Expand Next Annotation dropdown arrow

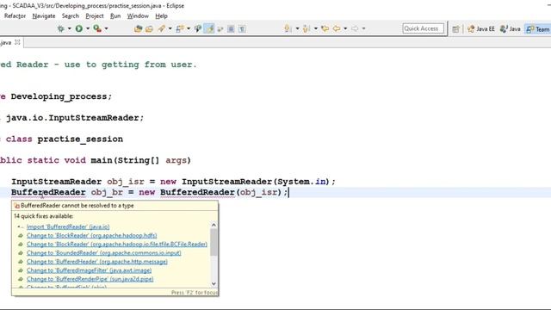pyautogui.click(x=297, y=28)
